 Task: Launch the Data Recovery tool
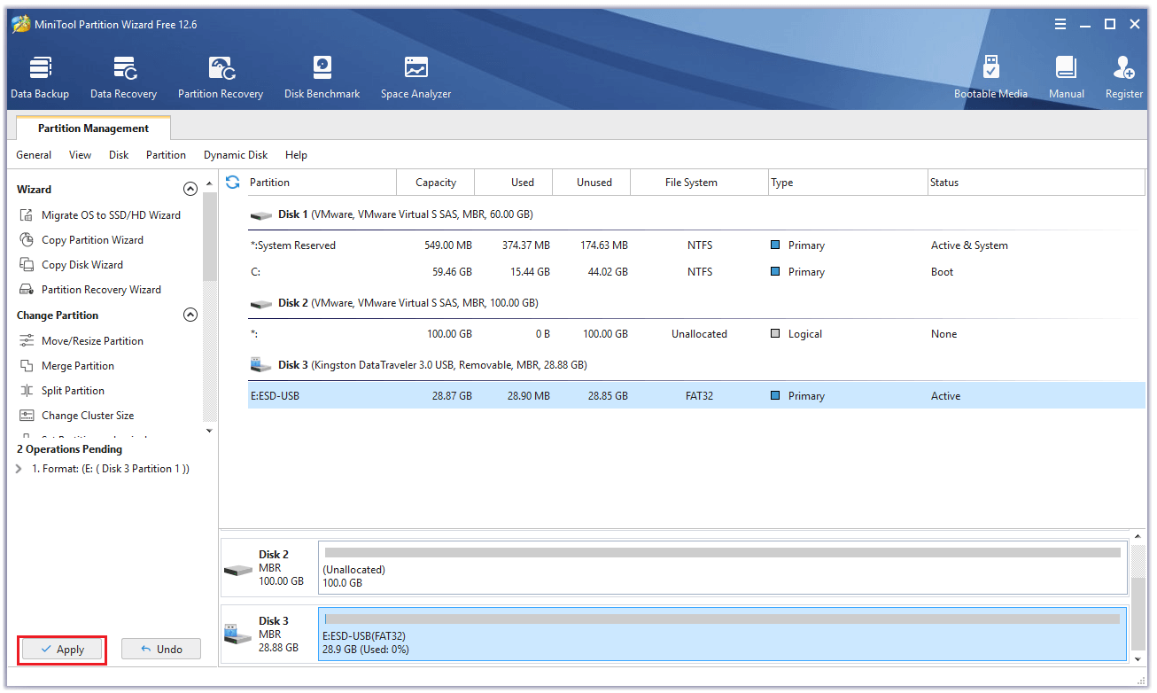(x=123, y=77)
